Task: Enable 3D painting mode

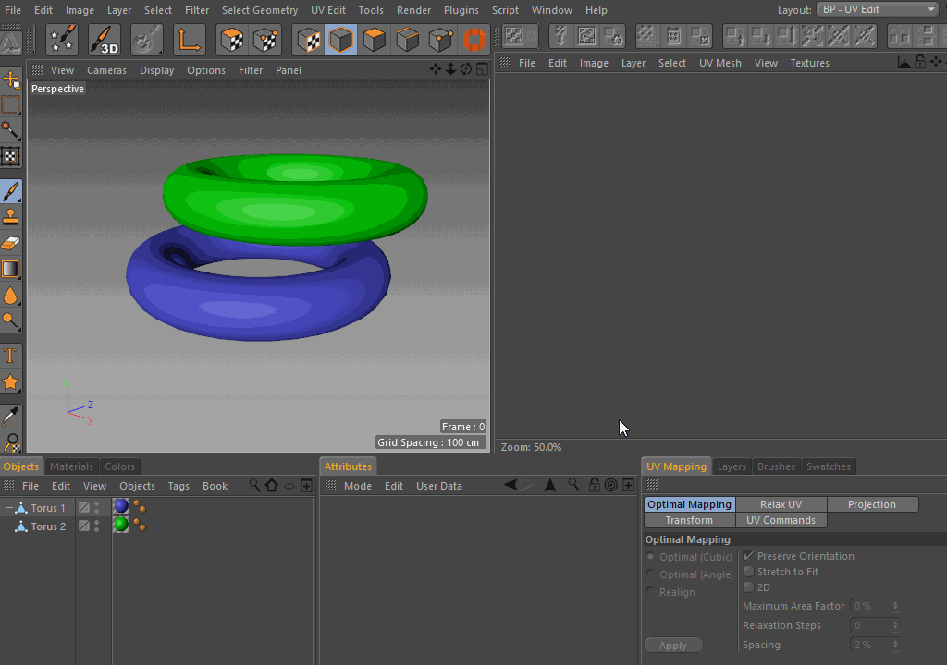Action: (x=105, y=40)
